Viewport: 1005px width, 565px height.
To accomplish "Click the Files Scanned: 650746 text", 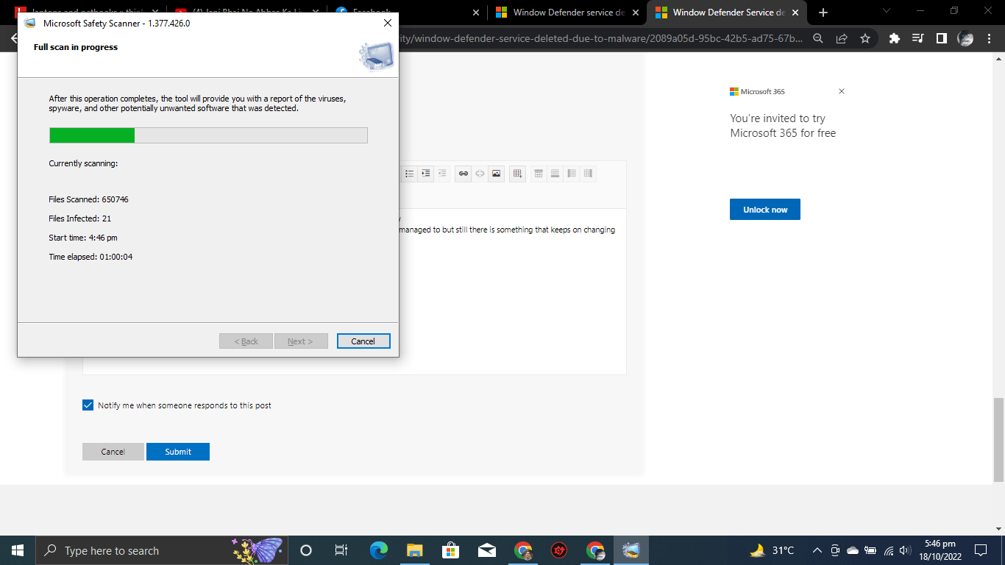I will point(89,199).
